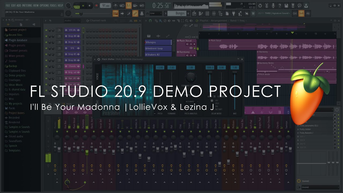The width and height of the screenshot is (343, 193).
Task: Click the red record button
Action: tap(96, 5)
